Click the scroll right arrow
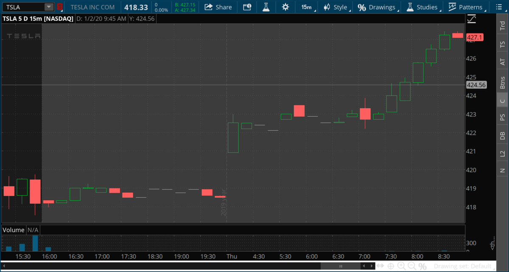The image size is (509, 272). pyautogui.click(x=371, y=266)
